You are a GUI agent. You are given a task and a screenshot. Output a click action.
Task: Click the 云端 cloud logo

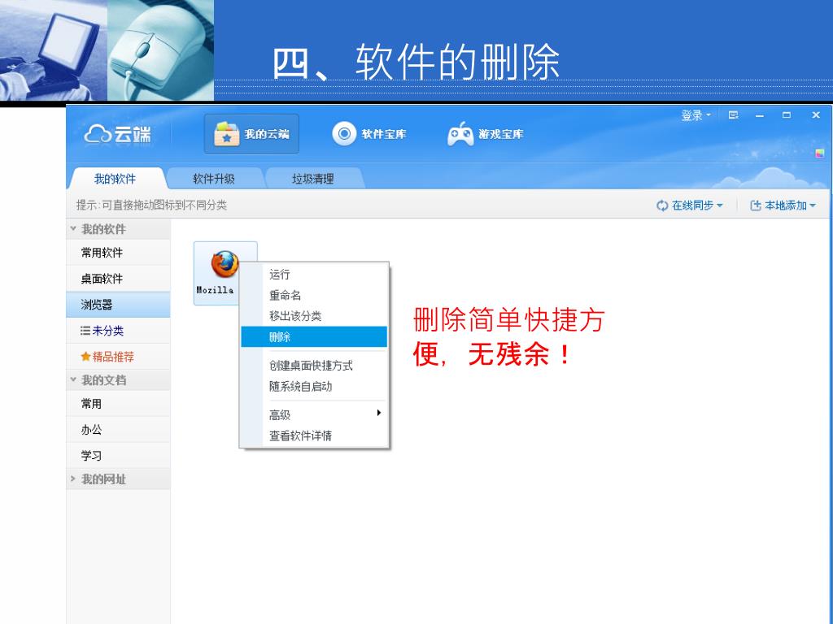(117, 134)
